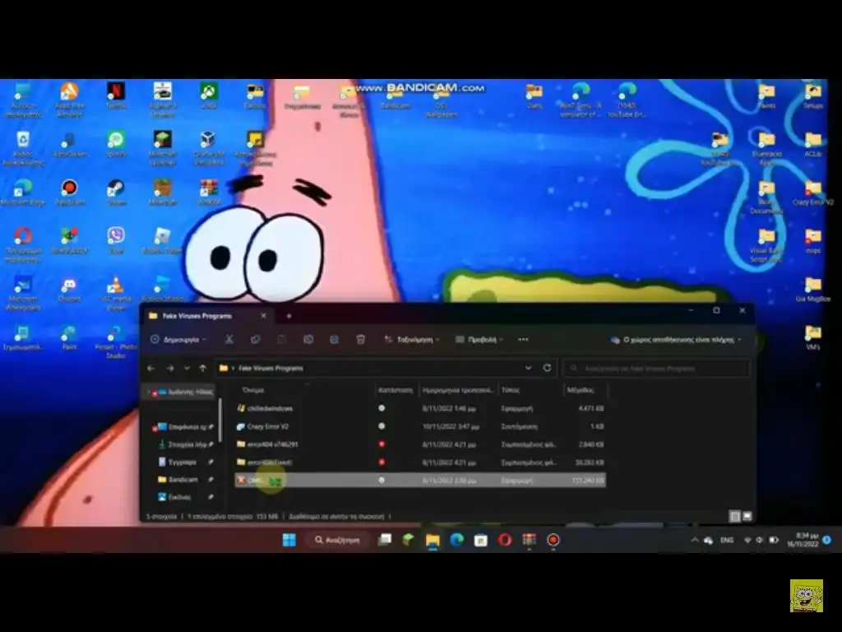Open Opera from the taskbar
Screen dimensions: 842x632
click(x=505, y=540)
